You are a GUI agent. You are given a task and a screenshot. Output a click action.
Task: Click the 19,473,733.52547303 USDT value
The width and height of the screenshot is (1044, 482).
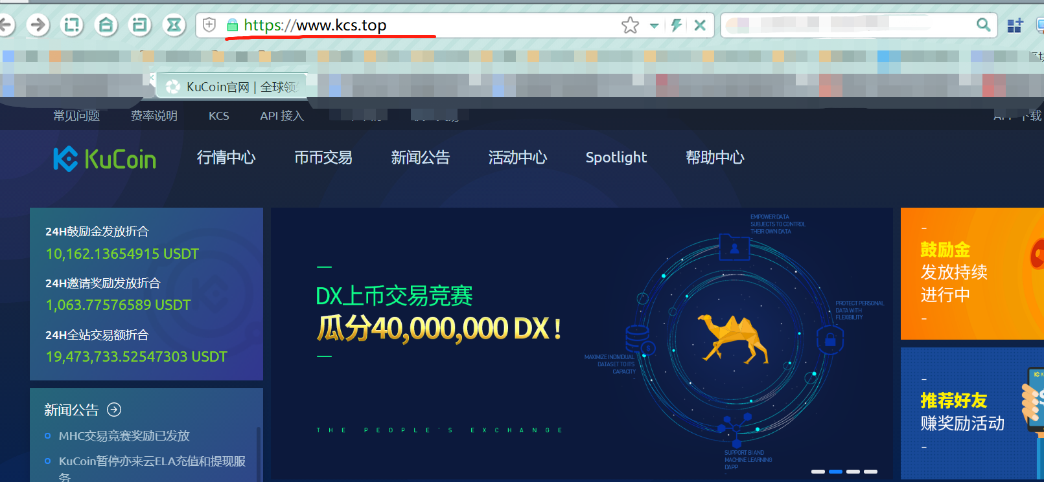tap(137, 356)
